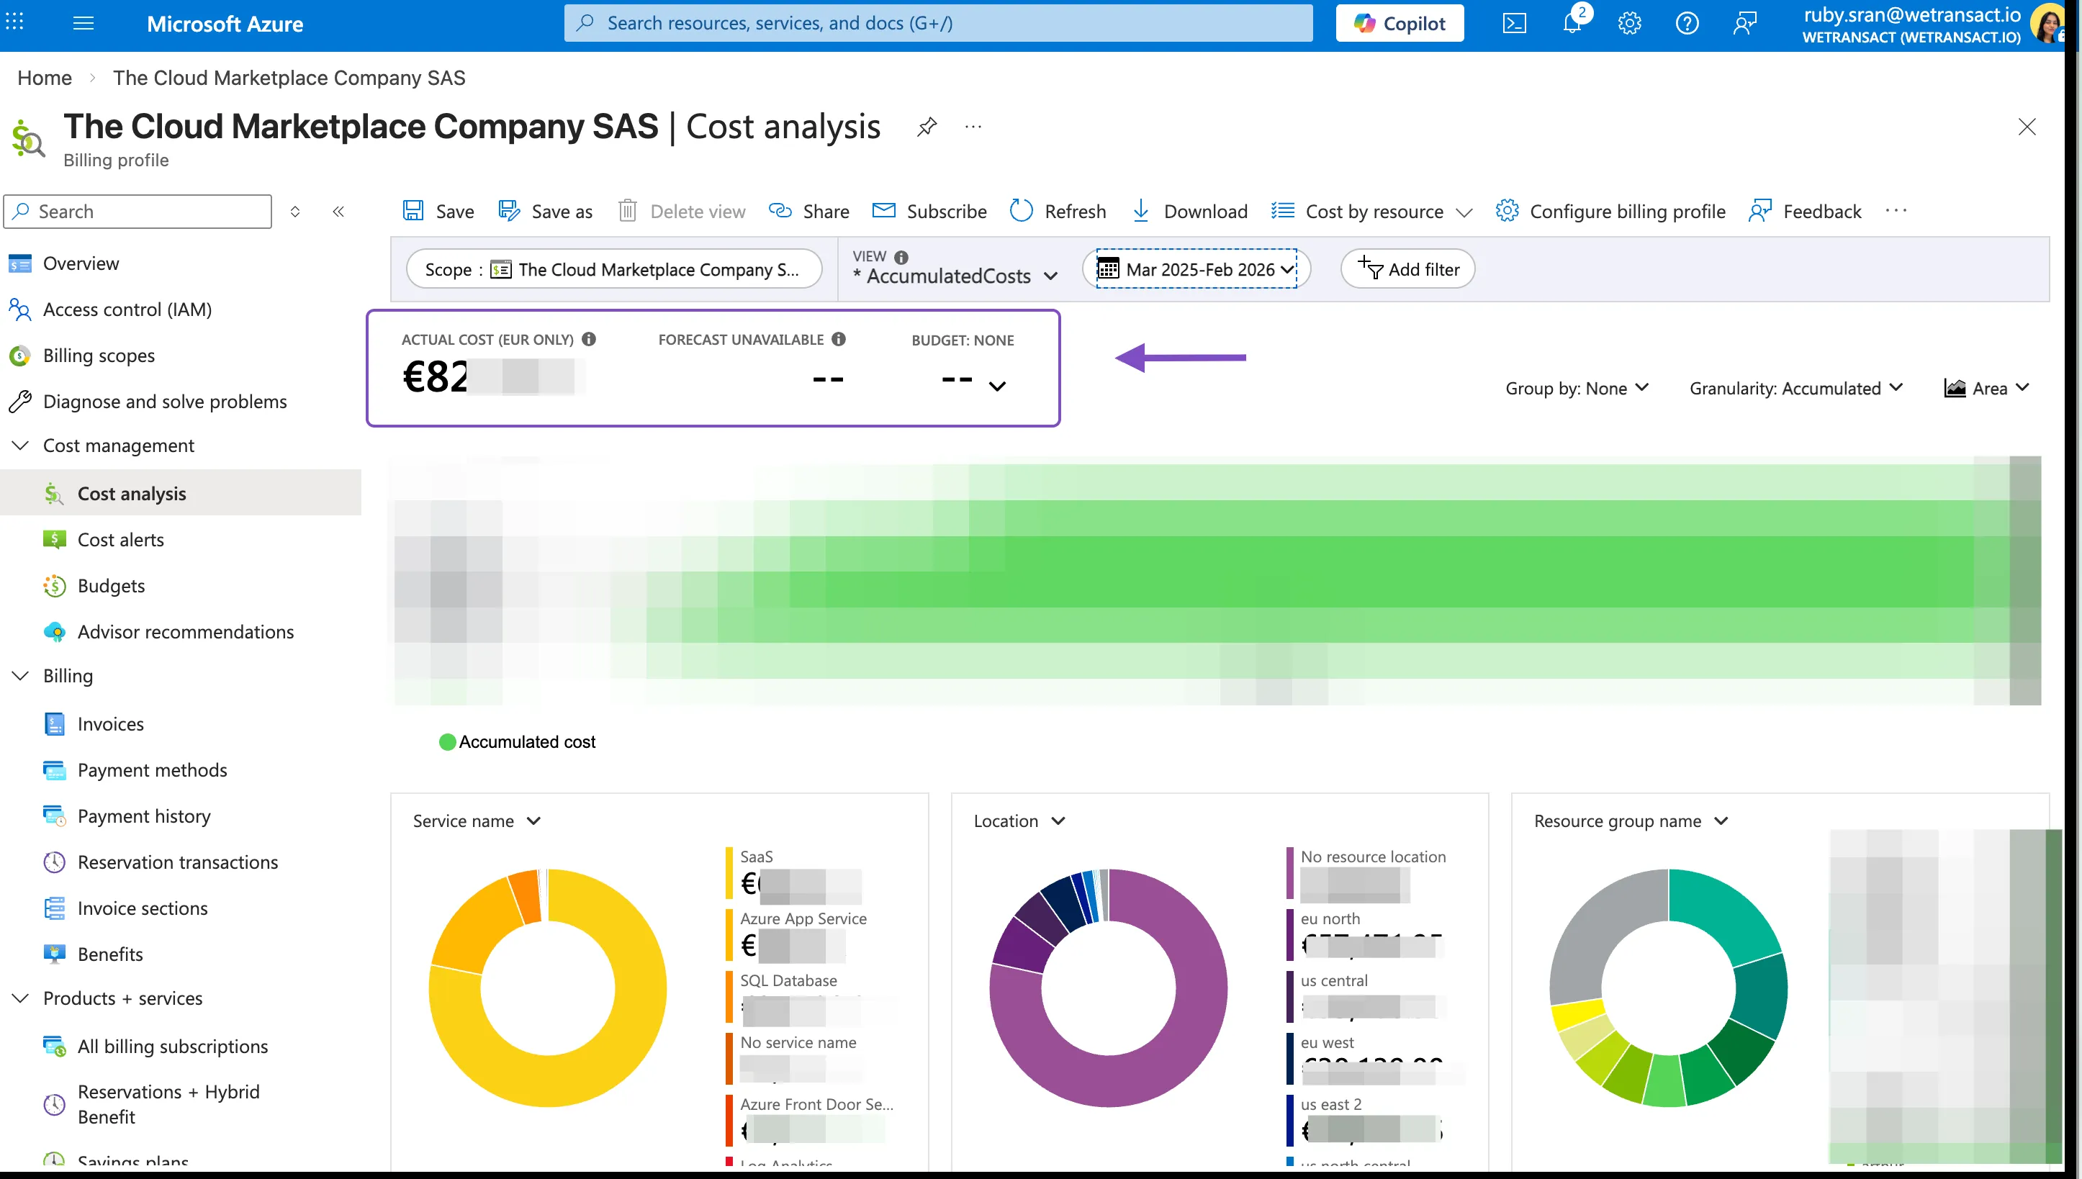
Task: Click the Add filter button
Action: pyautogui.click(x=1407, y=269)
